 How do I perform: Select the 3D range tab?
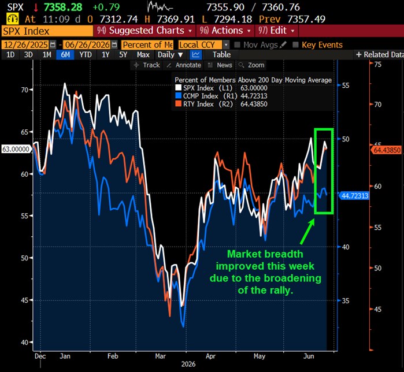coord(28,54)
